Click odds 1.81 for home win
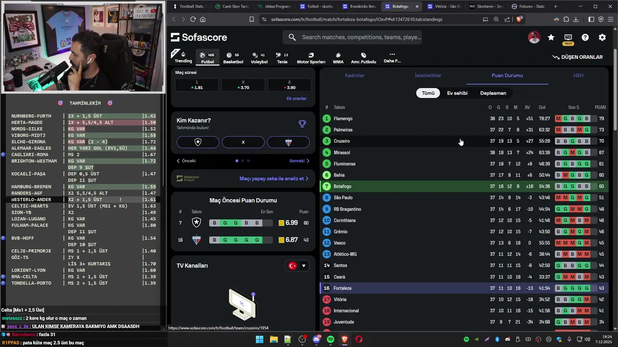The image size is (618, 347). pos(197,85)
